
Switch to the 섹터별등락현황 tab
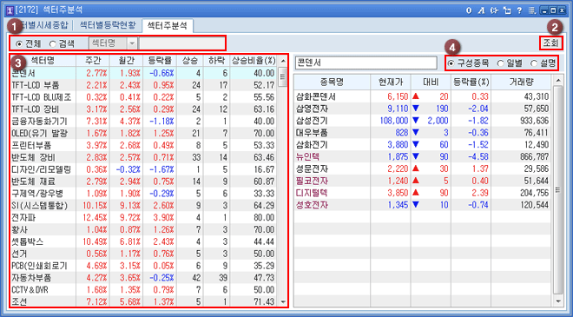tap(108, 25)
